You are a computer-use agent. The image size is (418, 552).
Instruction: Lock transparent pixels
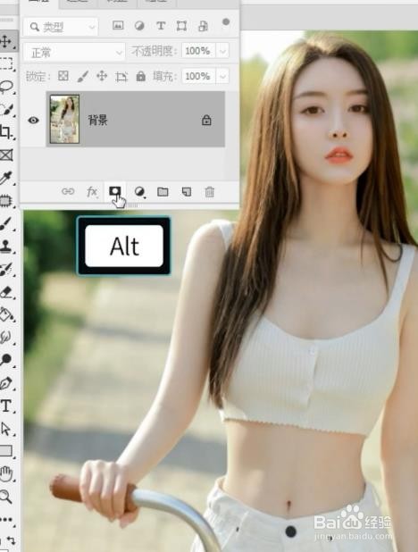pos(63,76)
